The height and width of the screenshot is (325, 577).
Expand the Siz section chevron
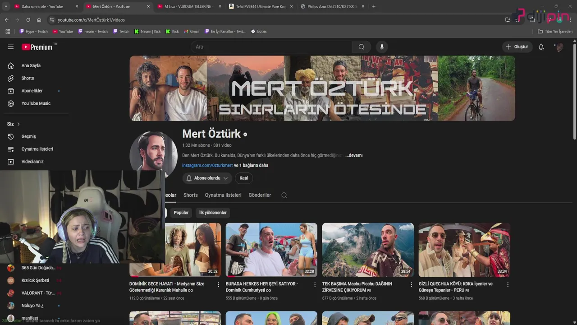(18, 124)
